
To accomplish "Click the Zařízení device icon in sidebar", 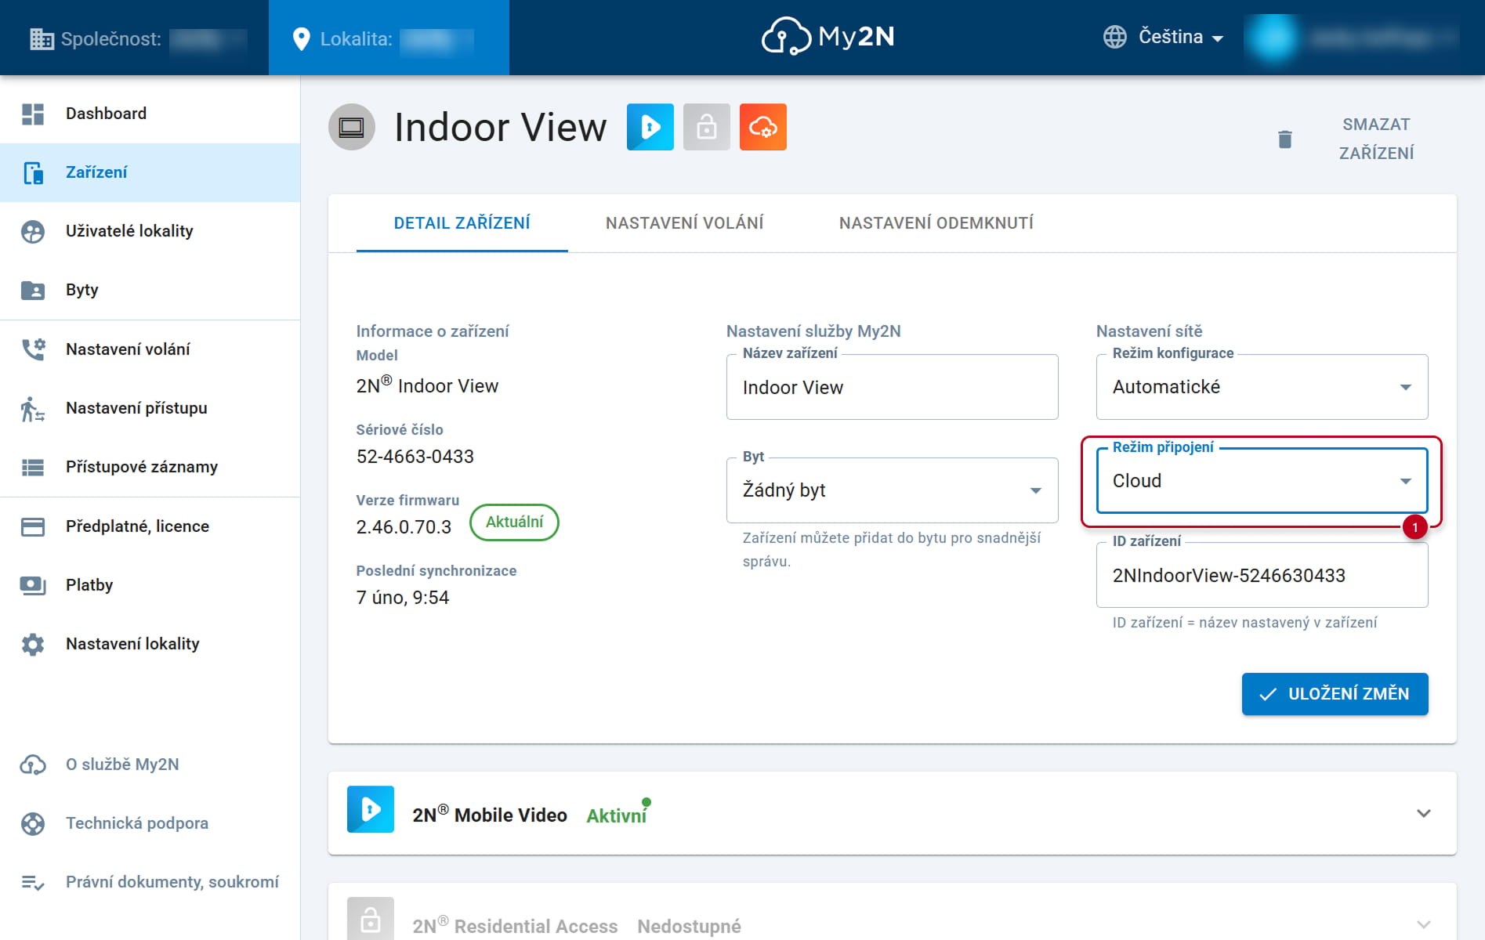I will (x=33, y=172).
